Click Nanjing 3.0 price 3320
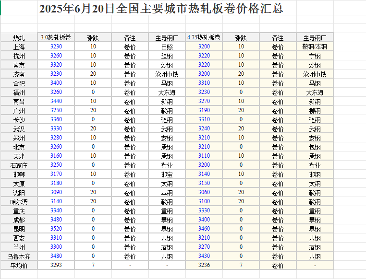 (x=56, y=65)
